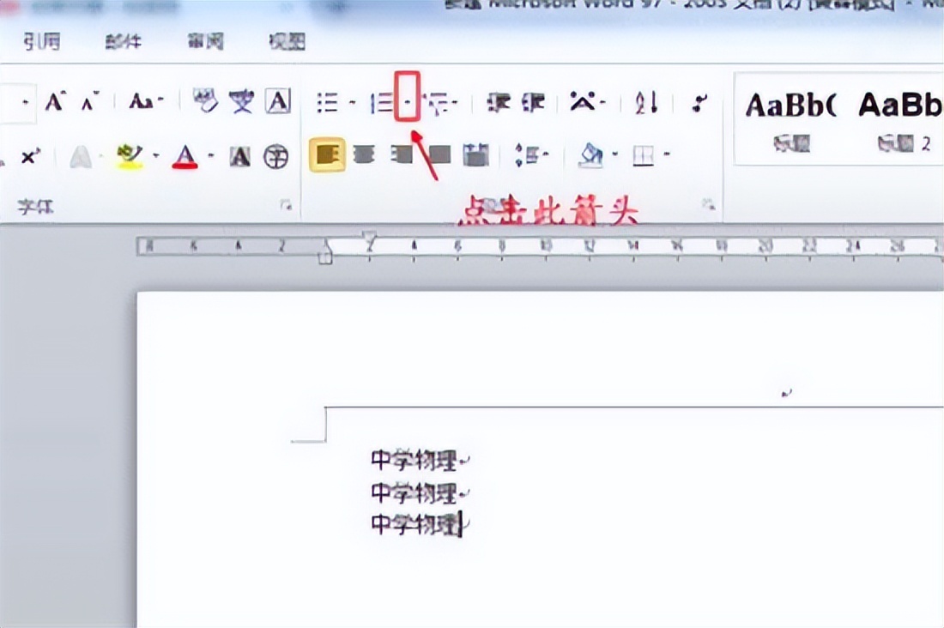This screenshot has width=944, height=628.
Task: Click the yellow text highlight icon
Action: click(130, 156)
